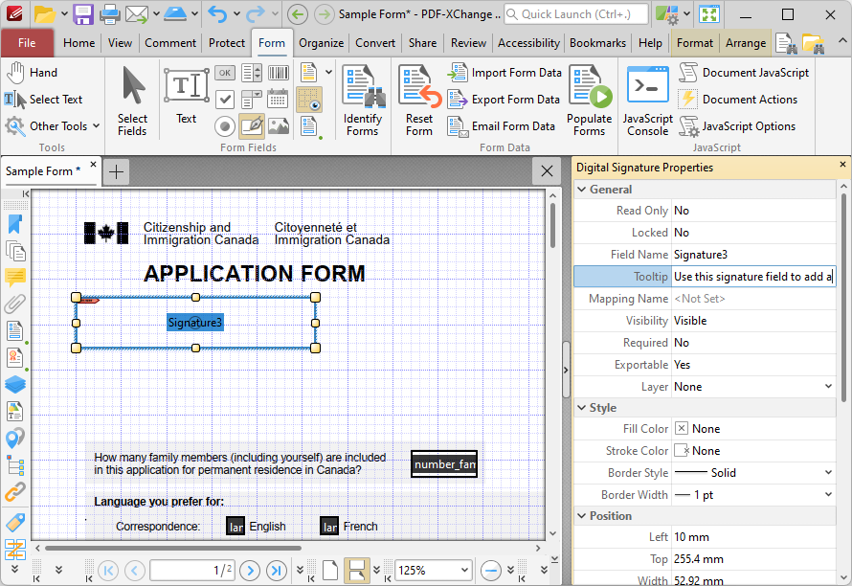Choose the Barcode form field tool
The width and height of the screenshot is (852, 586).
click(x=276, y=72)
